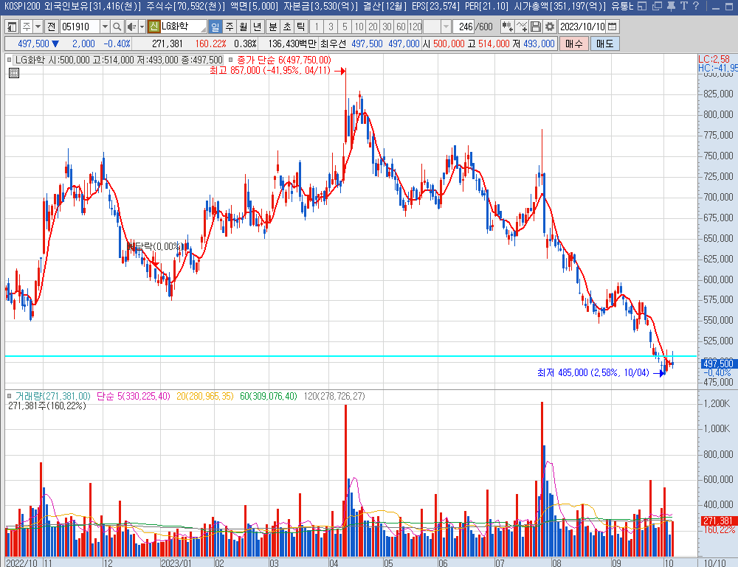The width and height of the screenshot is (738, 567).
Task: Select the 10 interval button
Action: click(359, 27)
